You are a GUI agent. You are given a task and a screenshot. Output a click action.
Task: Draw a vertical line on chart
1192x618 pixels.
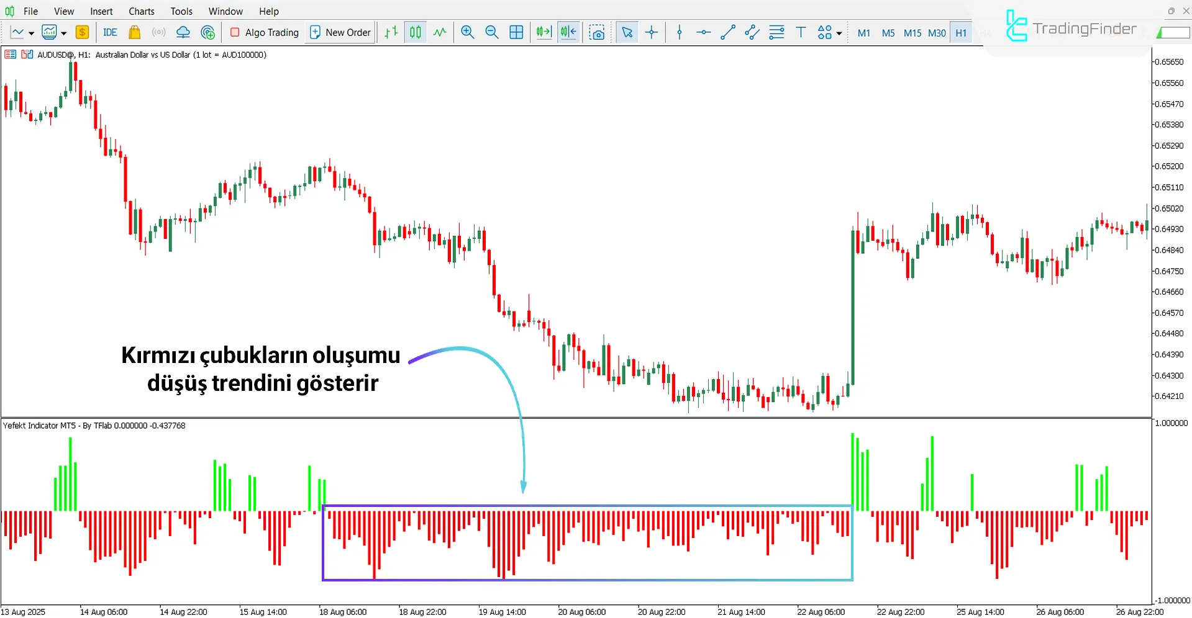point(680,32)
